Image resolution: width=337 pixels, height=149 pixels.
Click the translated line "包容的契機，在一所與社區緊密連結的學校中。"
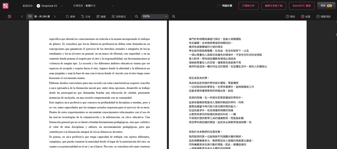(x=216, y=98)
